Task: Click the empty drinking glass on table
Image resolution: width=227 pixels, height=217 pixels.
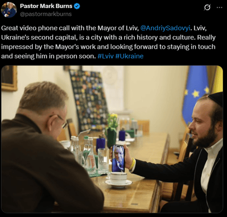Action: point(103,161)
